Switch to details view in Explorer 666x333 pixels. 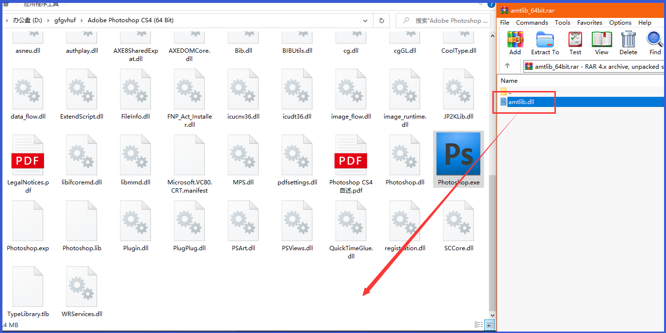(x=479, y=325)
